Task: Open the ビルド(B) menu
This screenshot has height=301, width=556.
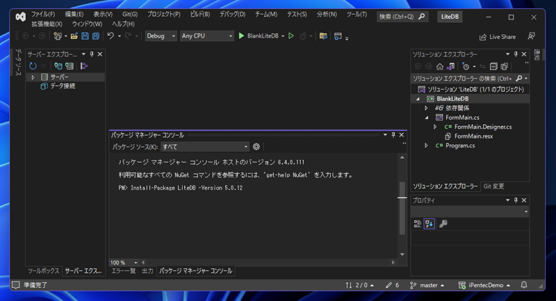Action: pyautogui.click(x=200, y=14)
